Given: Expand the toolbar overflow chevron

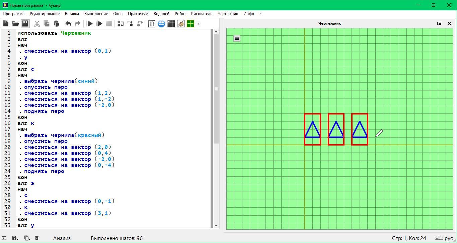Looking at the screenshot, I should click(199, 24).
